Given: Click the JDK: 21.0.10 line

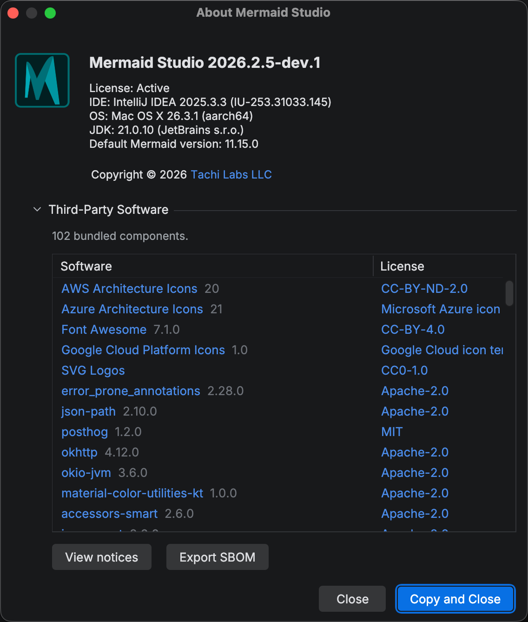Looking at the screenshot, I should pyautogui.click(x=166, y=130).
